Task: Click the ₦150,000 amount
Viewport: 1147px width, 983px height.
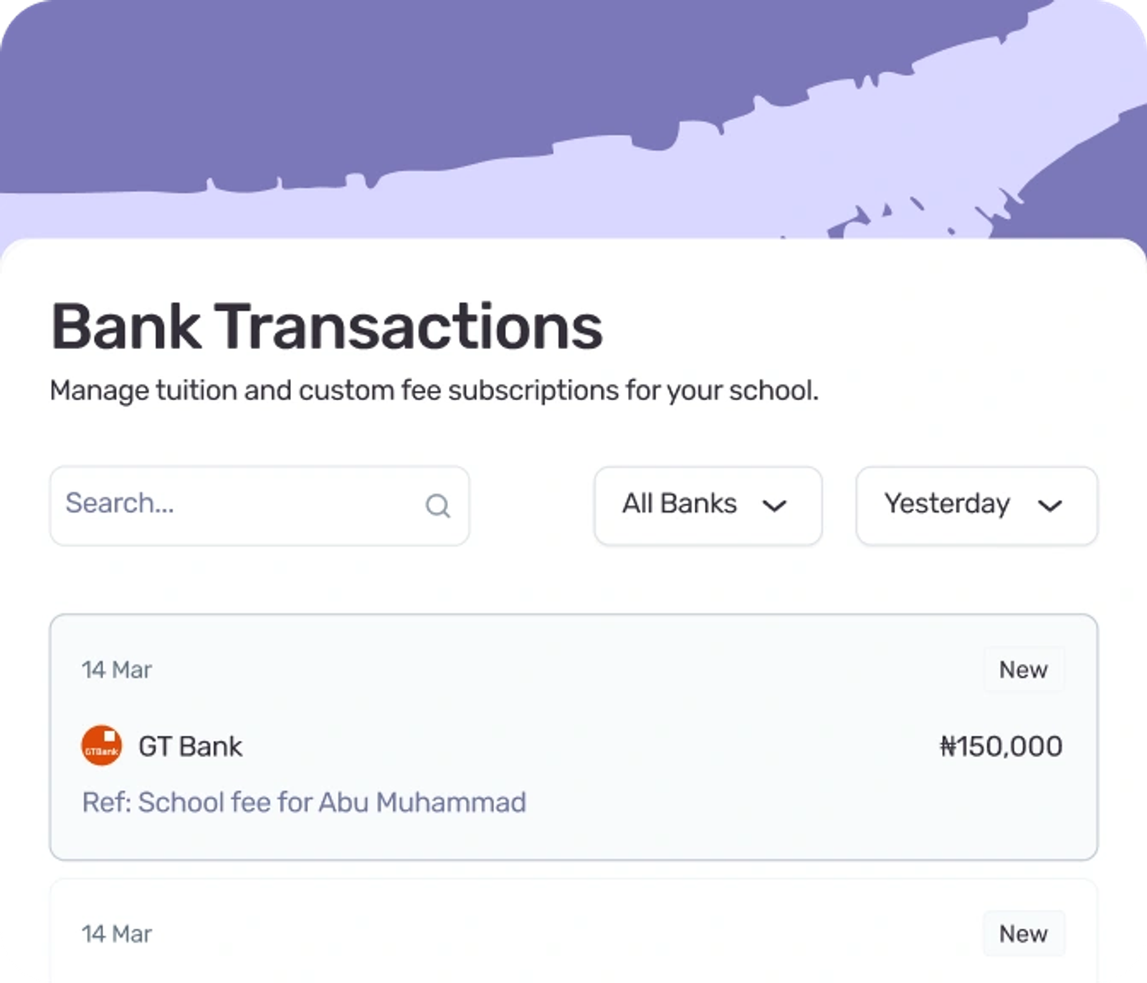Action: 1001,746
